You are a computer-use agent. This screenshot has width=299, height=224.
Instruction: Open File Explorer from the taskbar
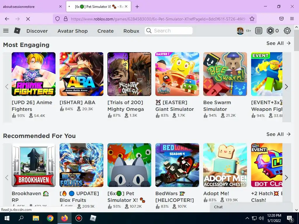pos(36,218)
